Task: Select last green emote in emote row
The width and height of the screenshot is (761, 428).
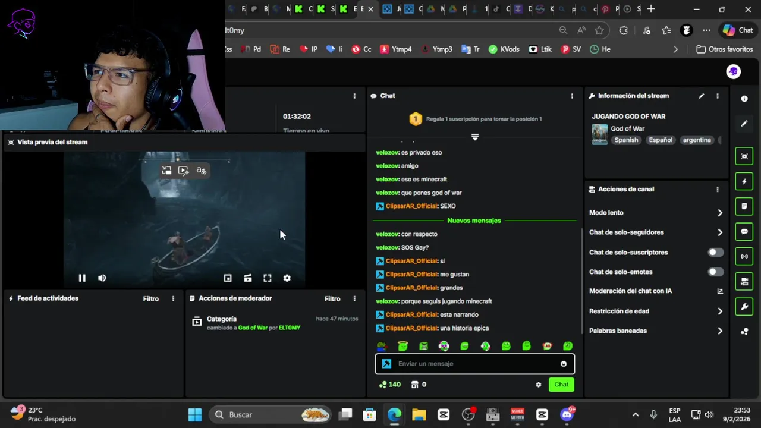Action: tap(568, 346)
